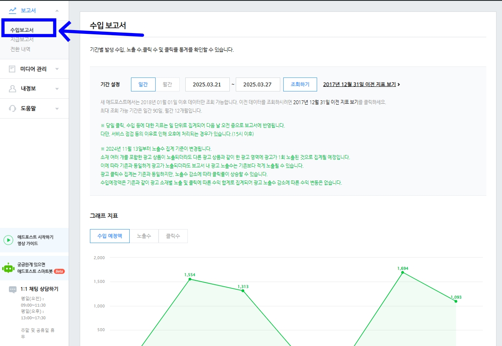
Task: Click the 1,500 y-axis label
Action: click(99, 282)
